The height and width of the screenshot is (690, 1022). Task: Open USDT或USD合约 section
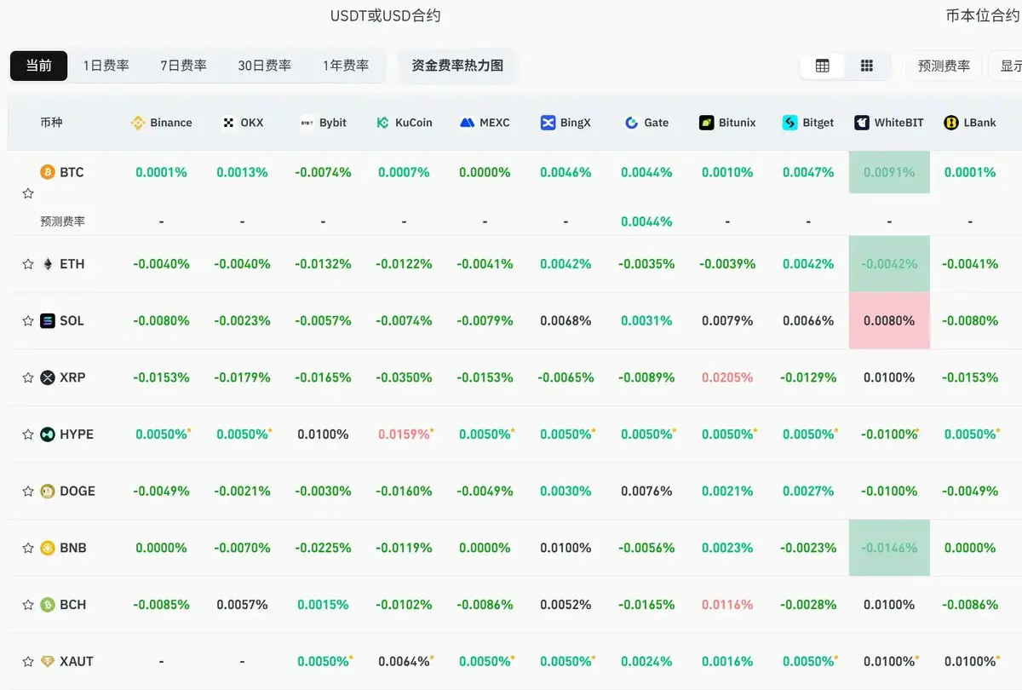[386, 15]
